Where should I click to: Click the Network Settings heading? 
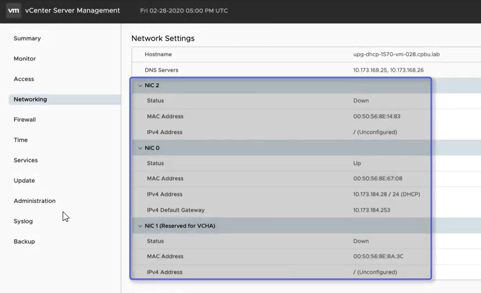tap(163, 39)
